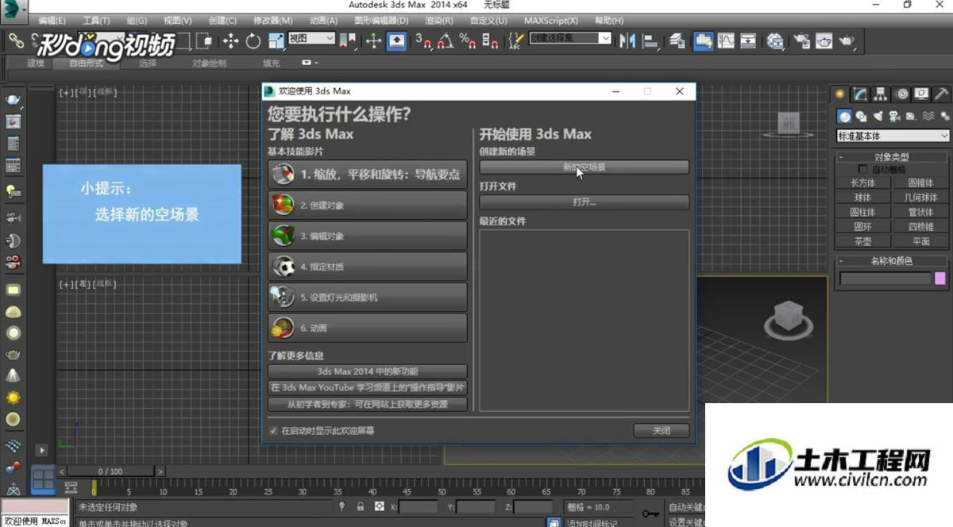Screen dimensions: 953x527
Task: Open the Motion panel tab icon
Action: coord(902,94)
